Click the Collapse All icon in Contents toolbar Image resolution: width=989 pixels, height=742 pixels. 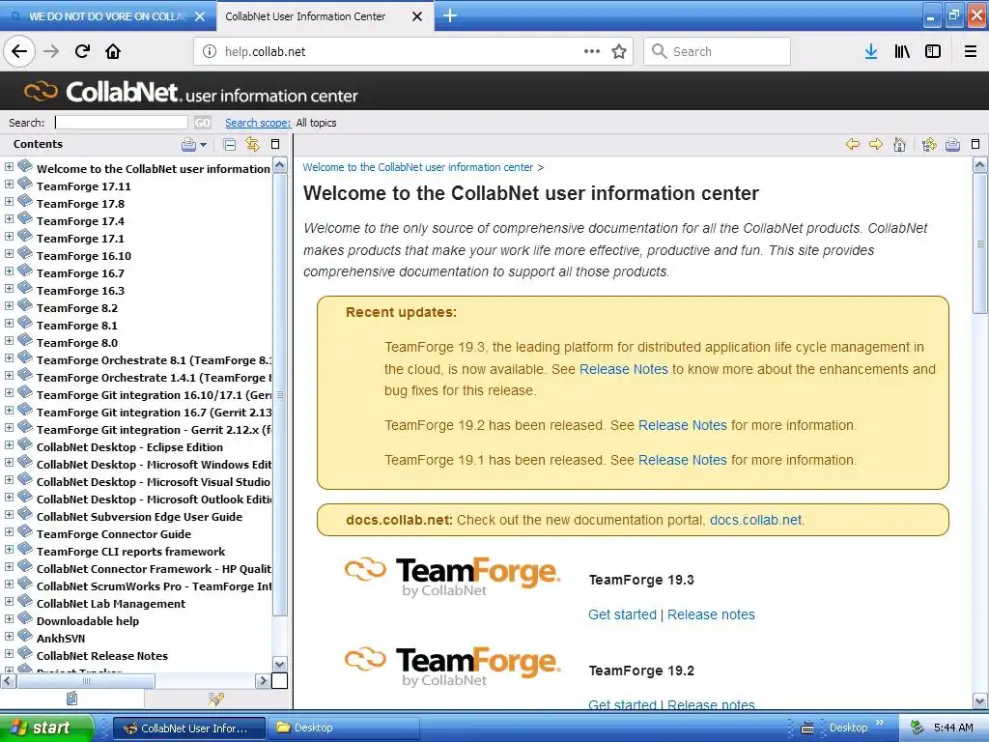coord(230,145)
